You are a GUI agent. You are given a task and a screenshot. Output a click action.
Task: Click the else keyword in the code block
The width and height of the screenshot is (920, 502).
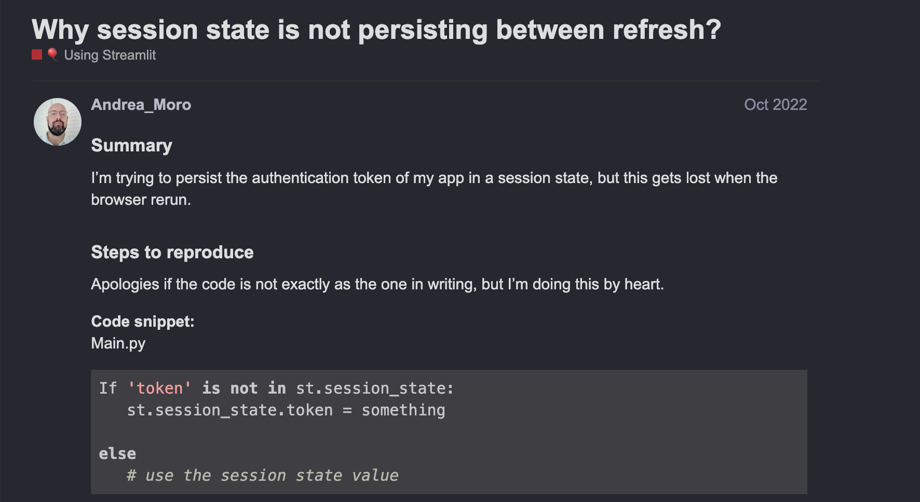tap(117, 454)
